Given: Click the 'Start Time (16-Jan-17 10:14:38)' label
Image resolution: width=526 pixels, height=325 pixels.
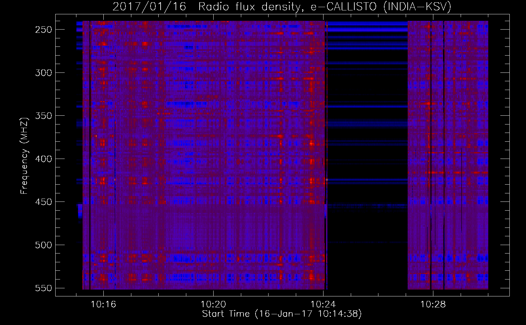Looking at the screenshot, I should (x=282, y=314).
